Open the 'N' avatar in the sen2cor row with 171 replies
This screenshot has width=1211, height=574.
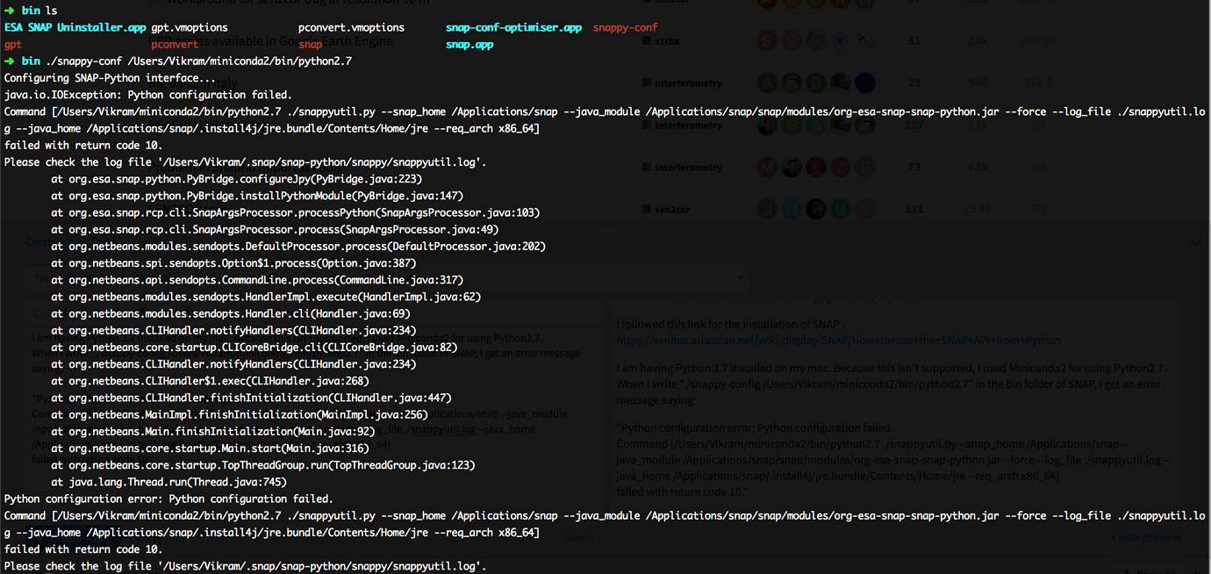792,209
